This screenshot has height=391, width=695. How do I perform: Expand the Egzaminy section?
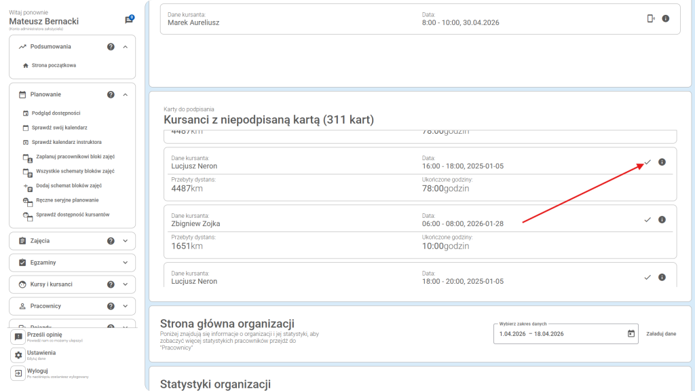126,263
